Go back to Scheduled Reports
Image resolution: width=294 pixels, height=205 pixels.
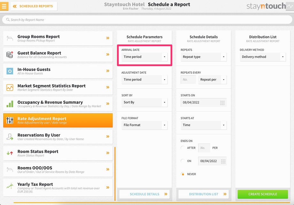click(34, 6)
